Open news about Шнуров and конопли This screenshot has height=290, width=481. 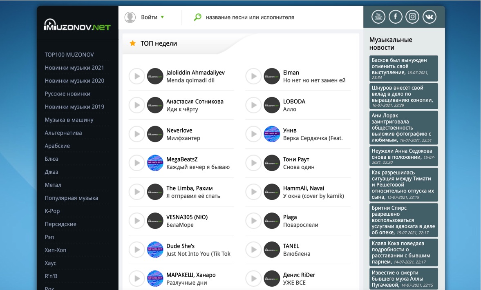click(x=404, y=96)
